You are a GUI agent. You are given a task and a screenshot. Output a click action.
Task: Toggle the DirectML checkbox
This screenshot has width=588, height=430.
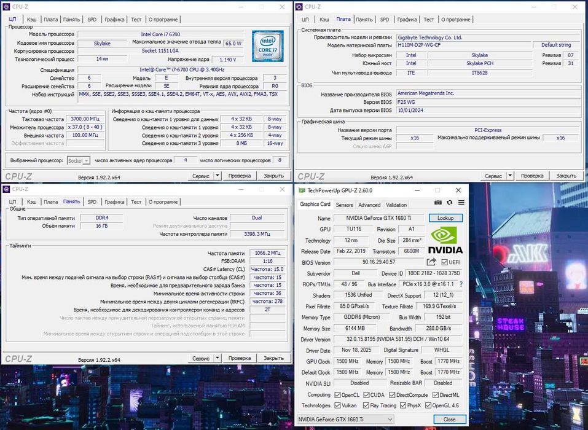pos(436,395)
